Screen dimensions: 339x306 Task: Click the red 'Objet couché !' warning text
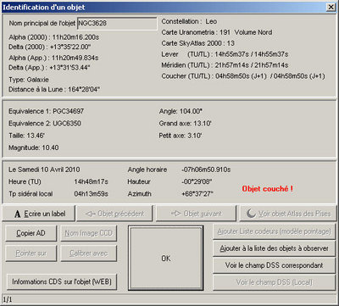267,189
